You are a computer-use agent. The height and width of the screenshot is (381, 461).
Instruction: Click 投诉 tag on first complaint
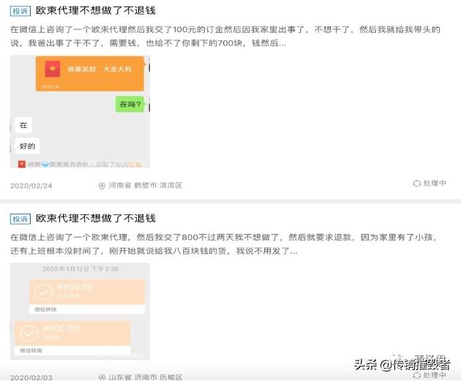tap(20, 11)
